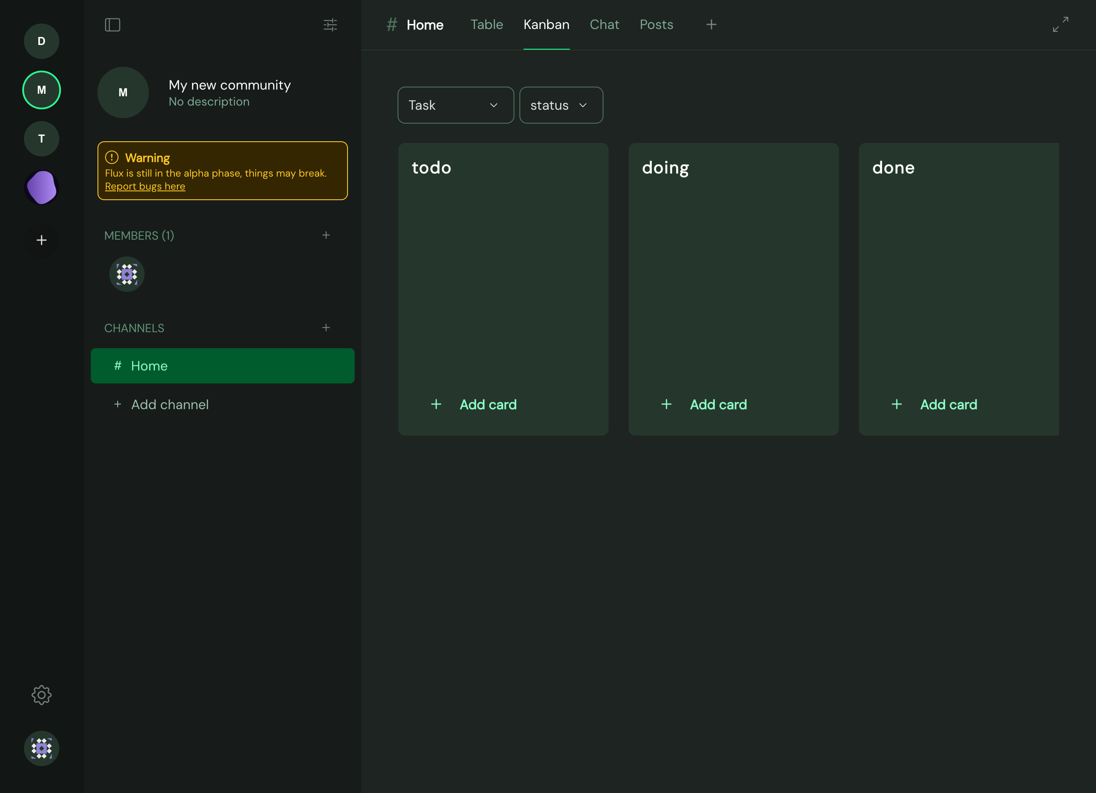Viewport: 1096px width, 793px height.
Task: Switch to the D community
Action: [42, 41]
